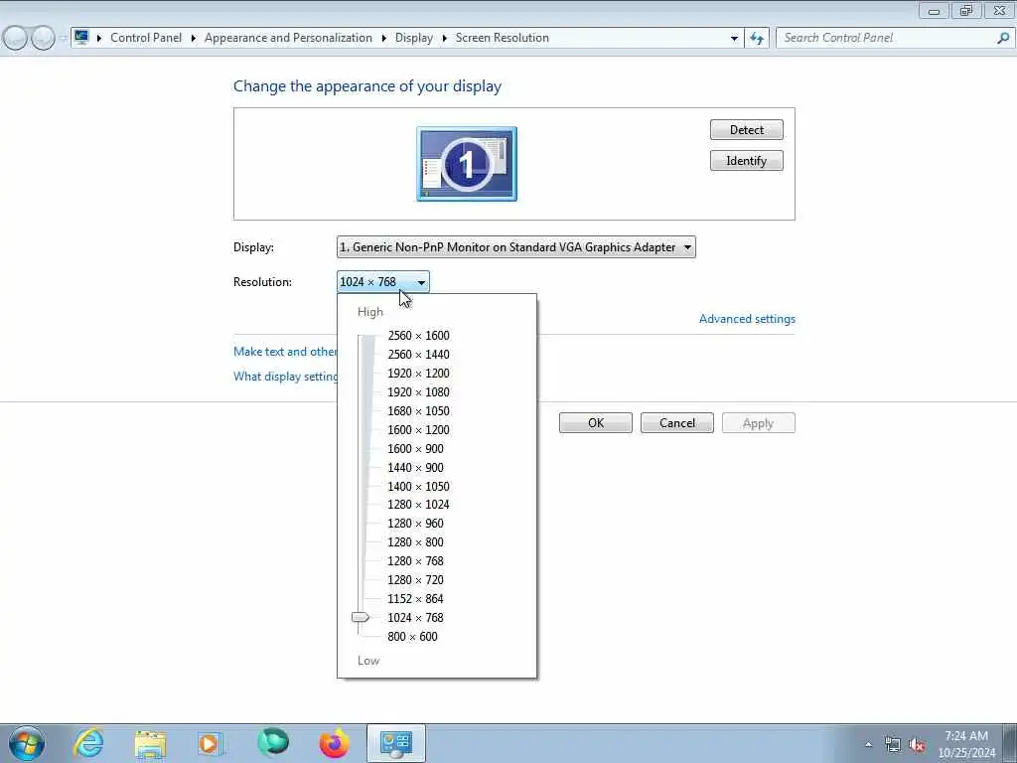Expand arrow after Control Panel breadcrumb

(x=194, y=39)
